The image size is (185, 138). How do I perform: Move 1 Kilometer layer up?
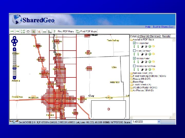coord(134,47)
